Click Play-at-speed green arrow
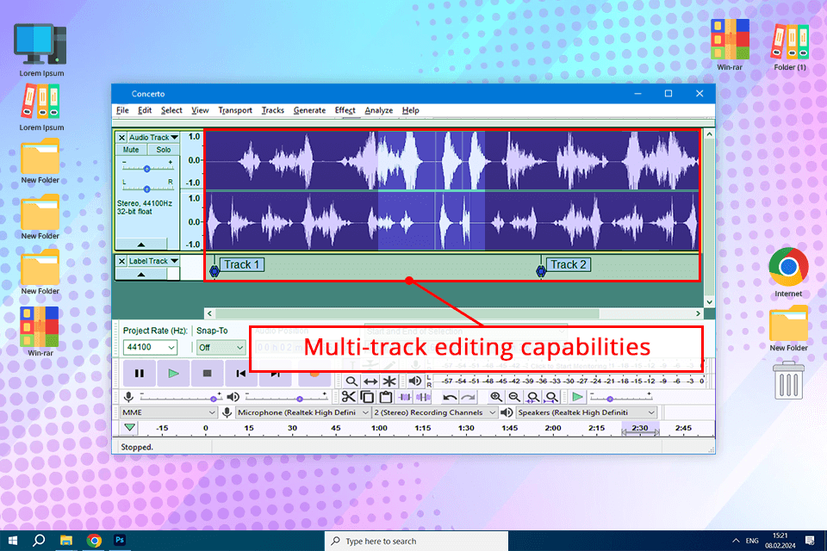The image size is (827, 551). [x=577, y=397]
